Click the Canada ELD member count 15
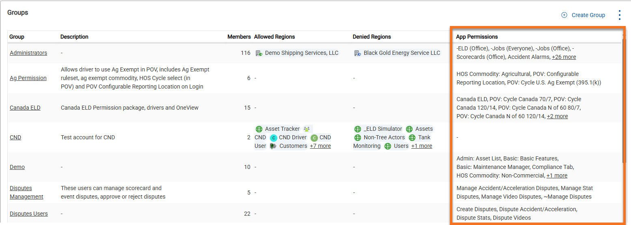The height and width of the screenshot is (225, 631). point(247,108)
